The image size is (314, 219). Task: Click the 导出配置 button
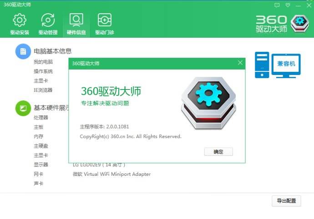click(286, 201)
